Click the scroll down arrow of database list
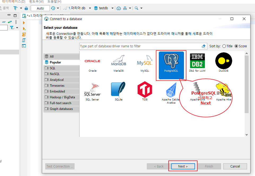 (x=247, y=135)
